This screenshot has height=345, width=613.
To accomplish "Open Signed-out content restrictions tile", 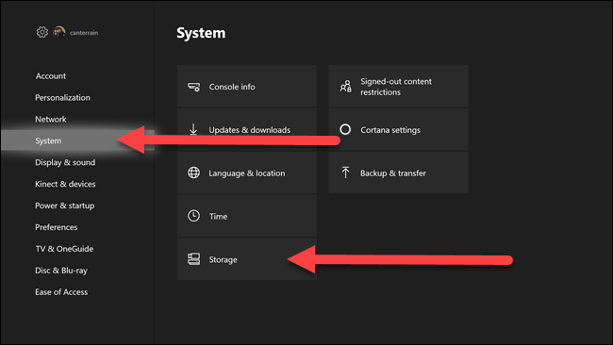I will [398, 87].
